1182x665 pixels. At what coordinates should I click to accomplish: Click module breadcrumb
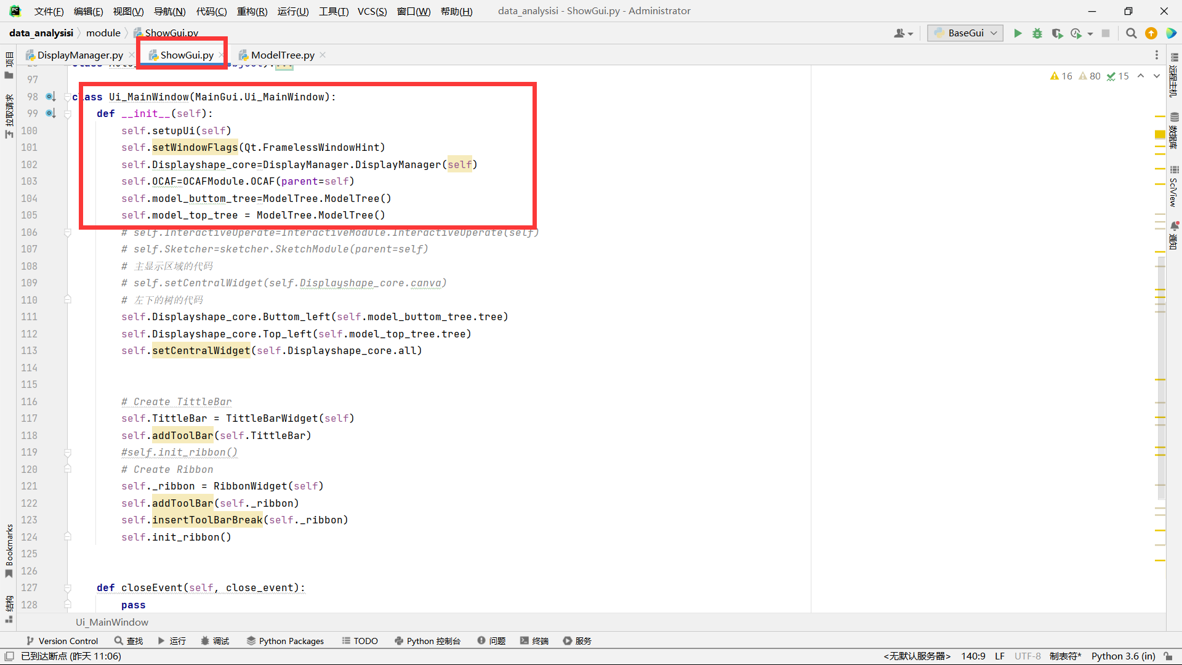[x=103, y=33]
